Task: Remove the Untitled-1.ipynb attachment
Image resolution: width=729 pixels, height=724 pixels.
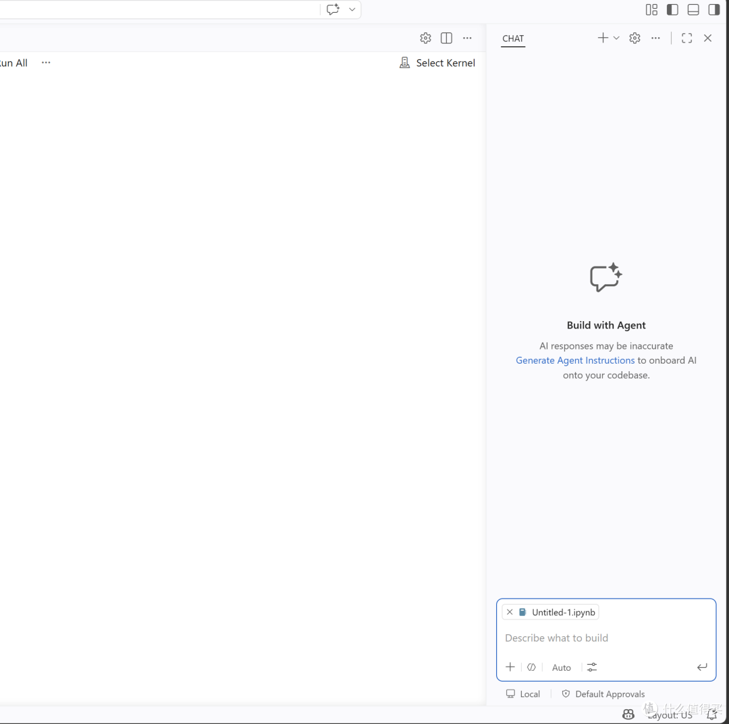Action: tap(510, 612)
